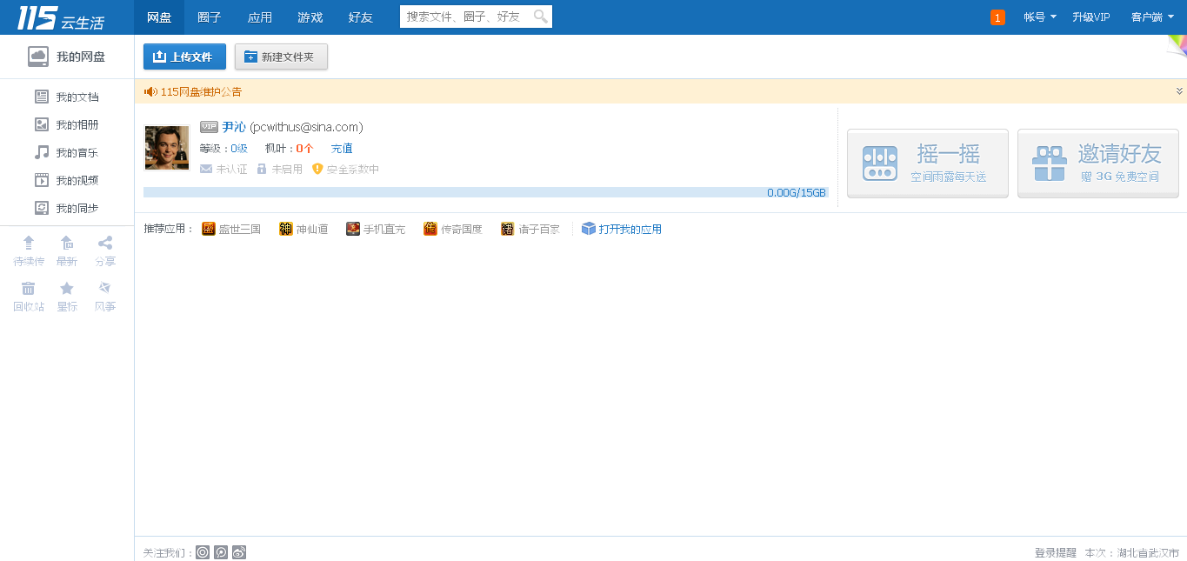Viewport: 1187px width, 561px height.
Task: Click the 上传文件 upload button
Action: point(184,57)
